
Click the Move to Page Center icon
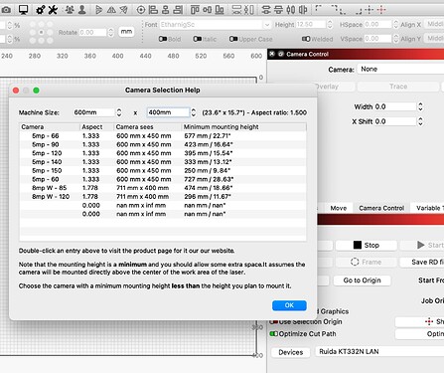click(x=369, y=10)
